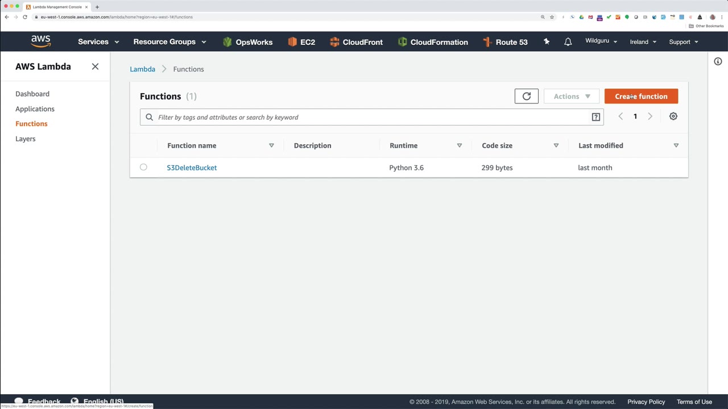This screenshot has width=728, height=409.
Task: Select Functions in the sidebar
Action: [x=31, y=124]
